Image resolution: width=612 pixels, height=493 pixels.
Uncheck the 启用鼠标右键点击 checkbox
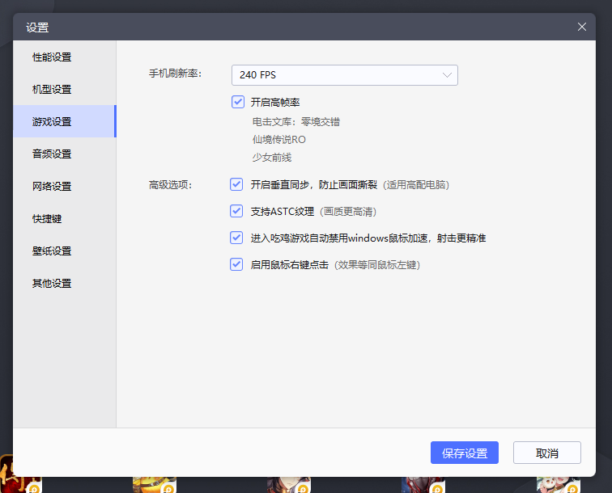[x=236, y=264]
